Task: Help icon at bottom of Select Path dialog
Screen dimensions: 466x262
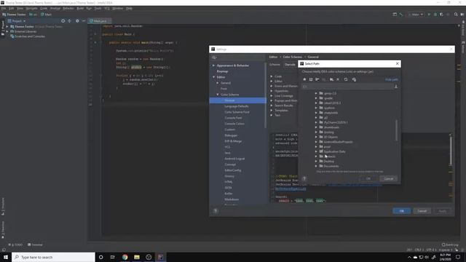Action: [x=304, y=178]
